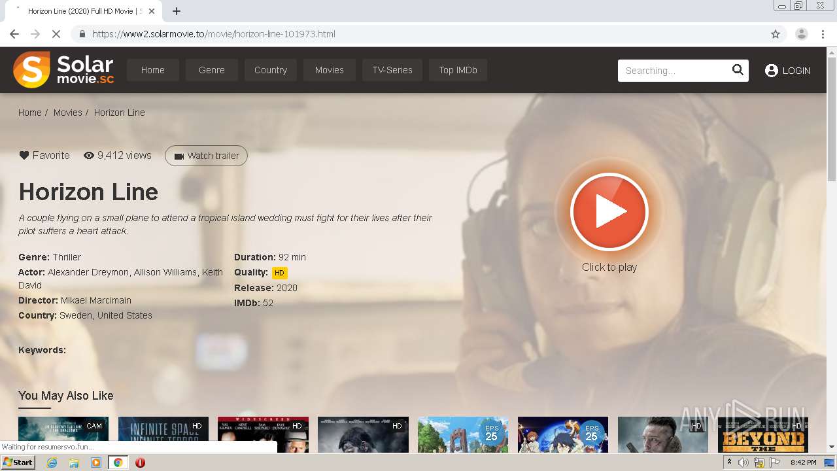This screenshot has width=837, height=471.
Task: Click browser Forward arrow
Action: (x=35, y=34)
